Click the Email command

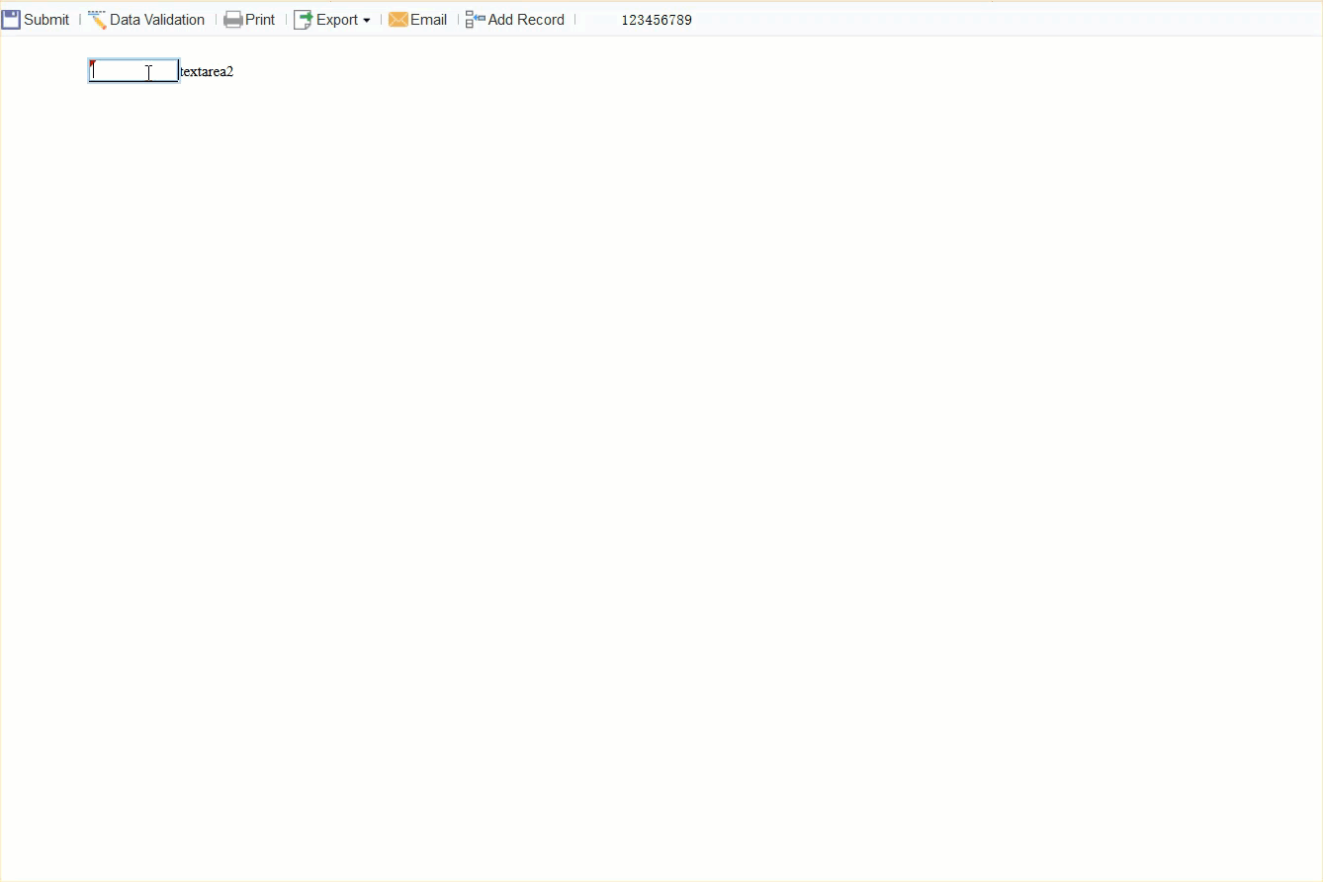[x=427, y=19]
